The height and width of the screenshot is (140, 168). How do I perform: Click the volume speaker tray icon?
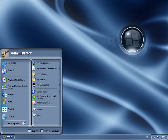click(154, 137)
